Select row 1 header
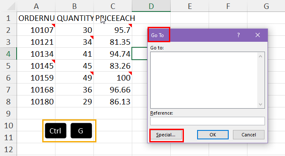This screenshot has width=285, height=156. point(9,18)
